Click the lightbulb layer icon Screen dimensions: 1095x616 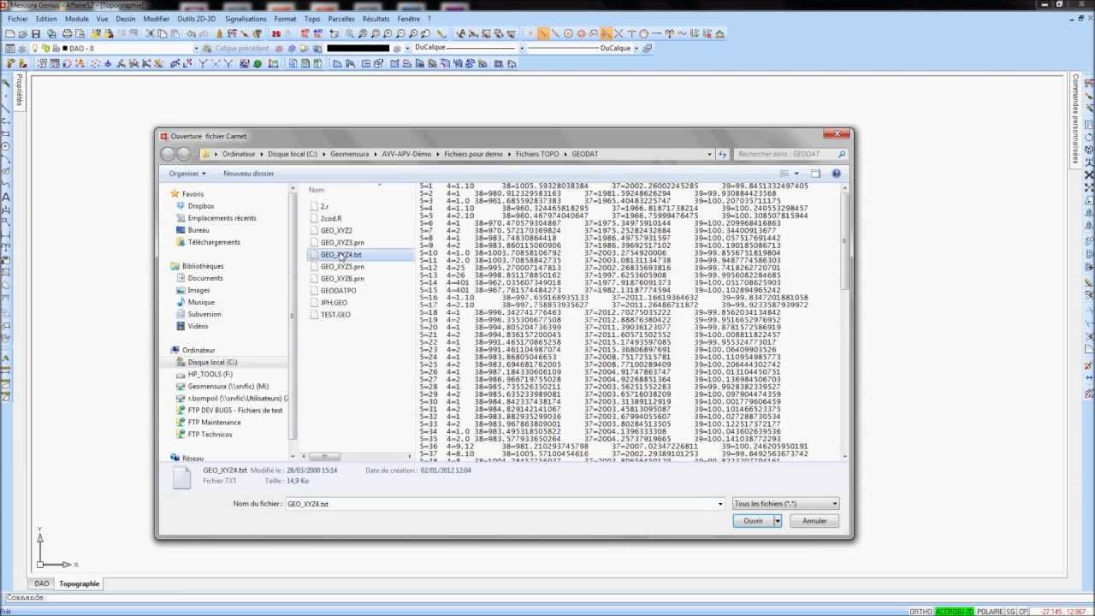click(x=35, y=49)
